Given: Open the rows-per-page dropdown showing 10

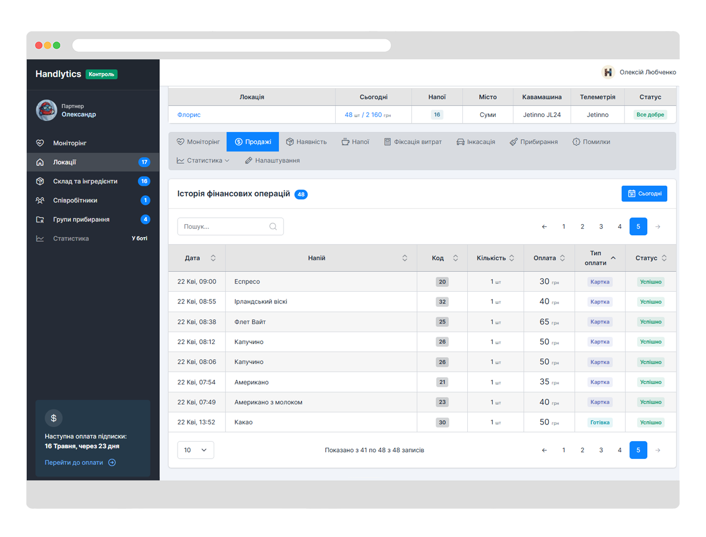Looking at the screenshot, I should coord(195,450).
